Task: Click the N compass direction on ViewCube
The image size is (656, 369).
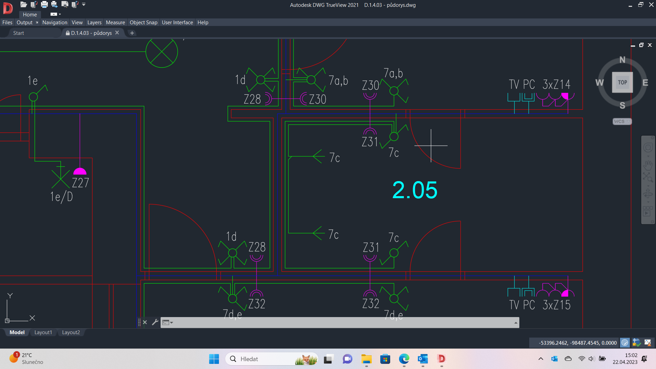Action: click(x=623, y=60)
